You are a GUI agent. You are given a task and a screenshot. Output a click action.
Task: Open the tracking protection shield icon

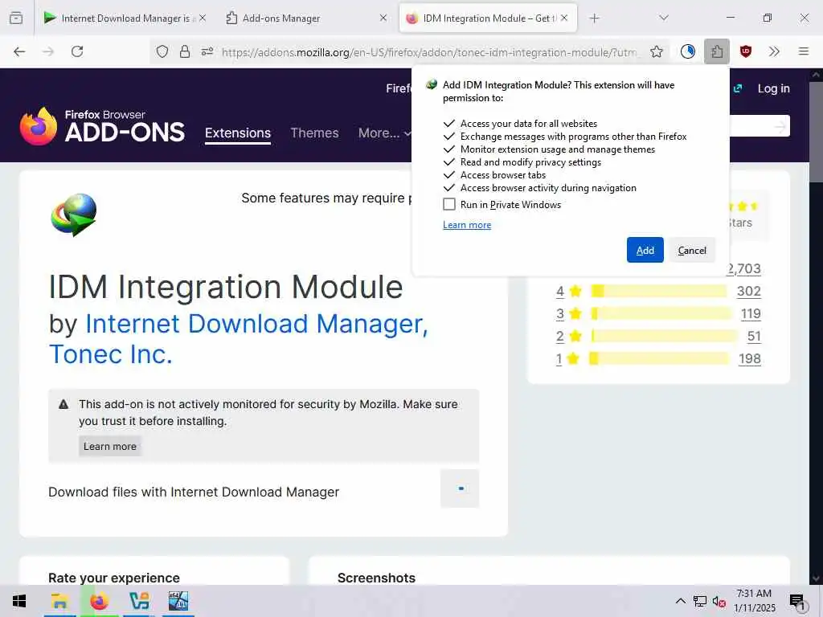(162, 51)
